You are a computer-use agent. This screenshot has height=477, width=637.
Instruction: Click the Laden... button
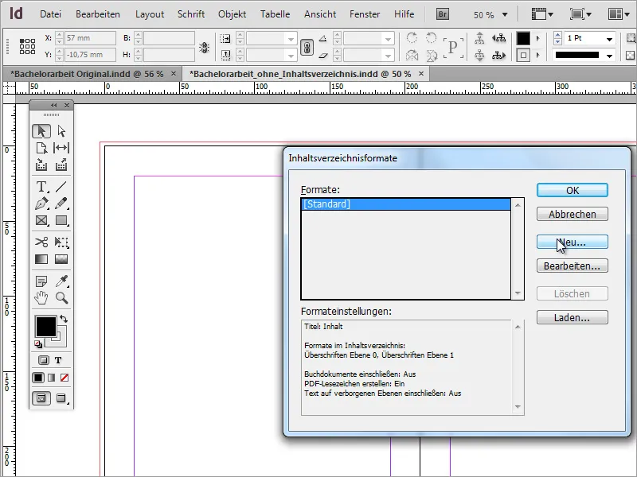(572, 317)
